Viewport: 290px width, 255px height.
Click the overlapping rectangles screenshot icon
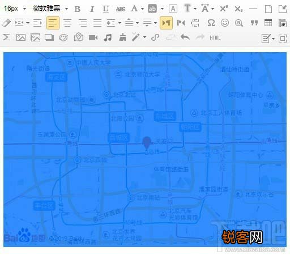(x=49, y=37)
